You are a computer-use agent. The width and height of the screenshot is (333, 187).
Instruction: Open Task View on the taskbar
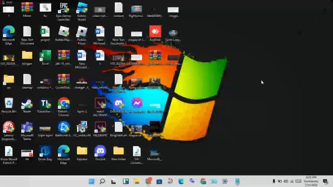113,181
